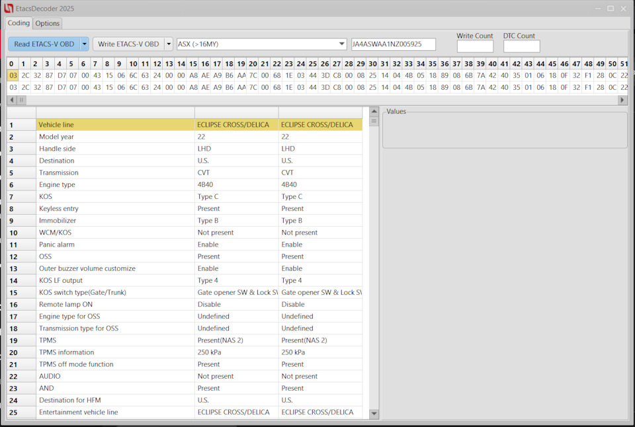Viewport: 635px width, 427px height.
Task: Select the OSS row label
Action: 46,256
